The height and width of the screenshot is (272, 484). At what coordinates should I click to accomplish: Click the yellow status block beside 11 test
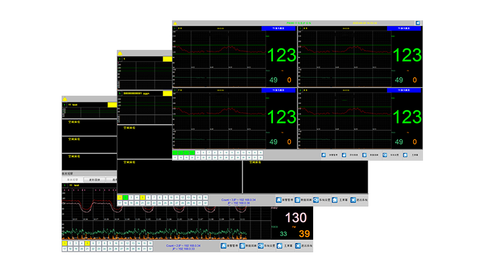(x=112, y=104)
